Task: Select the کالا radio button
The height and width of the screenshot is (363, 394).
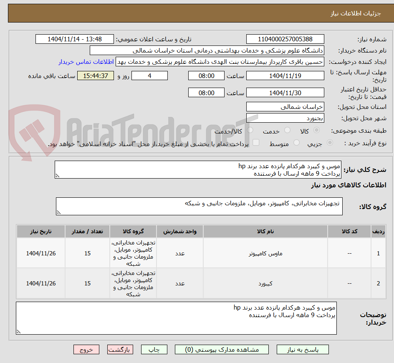Action: 316,130
